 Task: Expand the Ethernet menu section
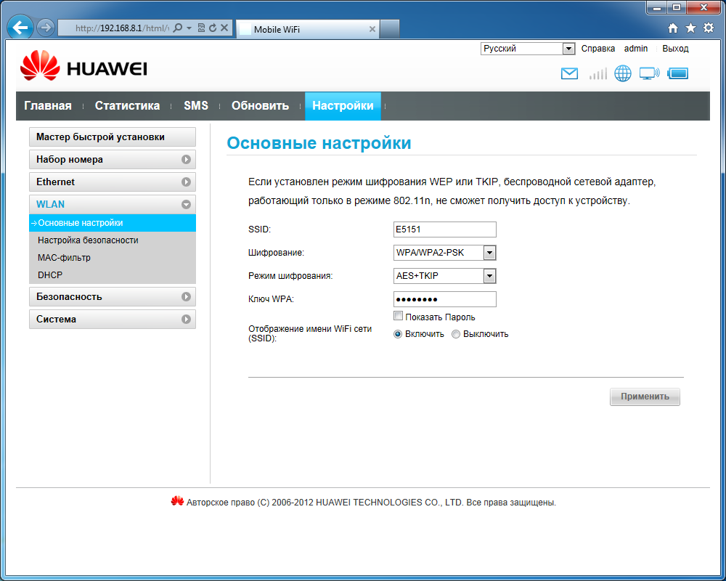(112, 182)
